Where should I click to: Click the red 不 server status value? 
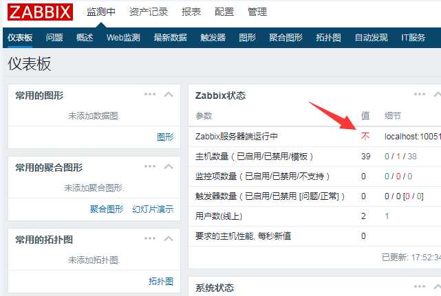365,137
